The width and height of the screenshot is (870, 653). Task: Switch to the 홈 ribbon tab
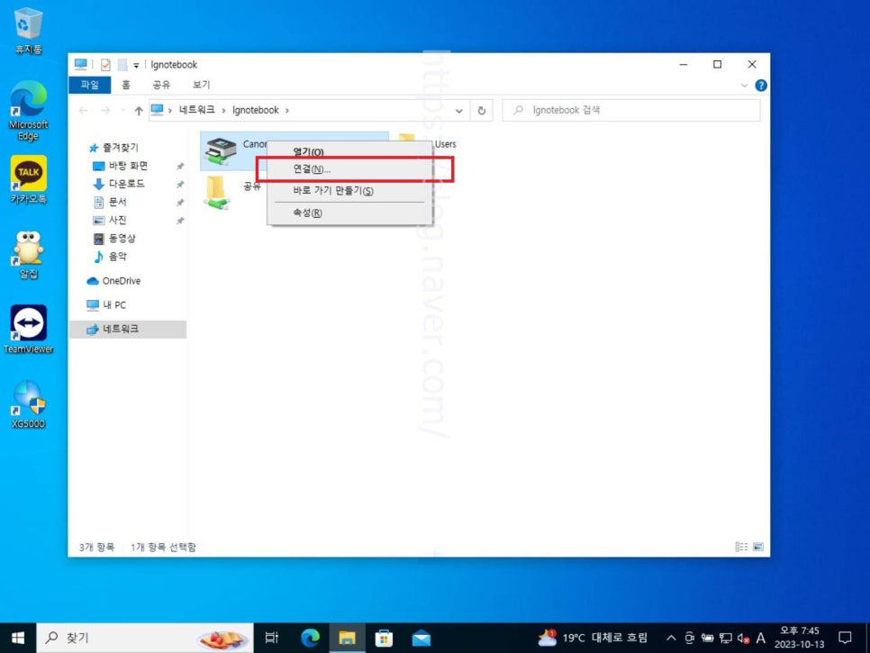tap(126, 85)
